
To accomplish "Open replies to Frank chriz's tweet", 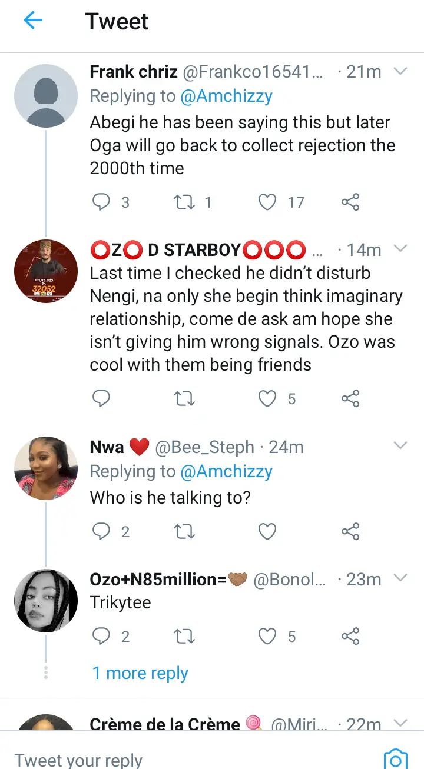I will [102, 202].
